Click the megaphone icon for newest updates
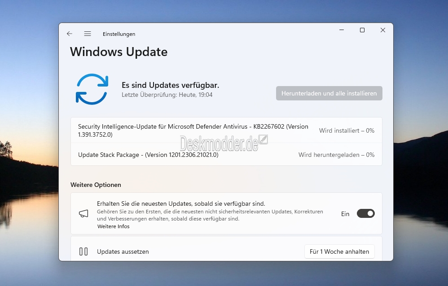 point(83,213)
